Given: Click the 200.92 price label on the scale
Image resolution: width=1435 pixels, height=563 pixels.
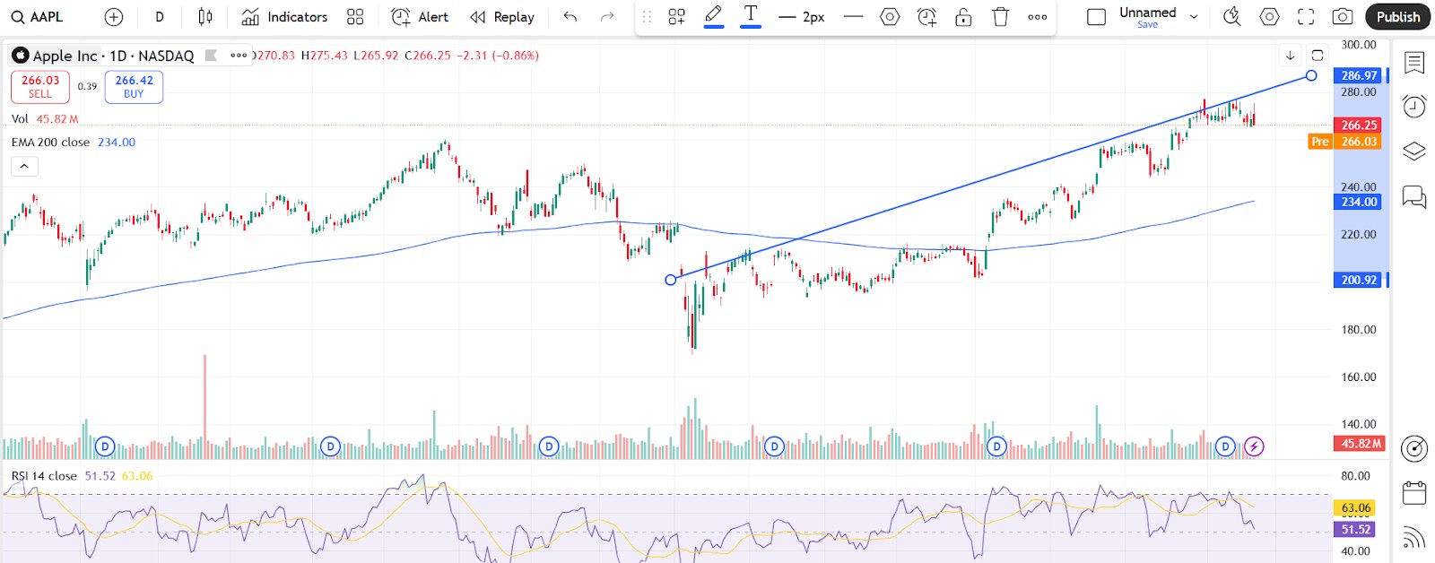Looking at the screenshot, I should pos(1359,280).
